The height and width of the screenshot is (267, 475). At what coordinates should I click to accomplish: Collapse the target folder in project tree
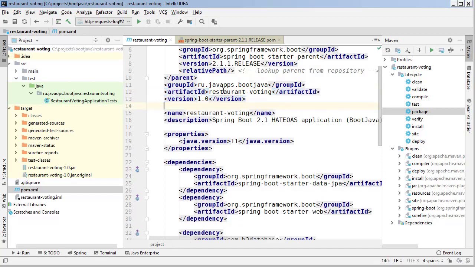(x=9, y=108)
